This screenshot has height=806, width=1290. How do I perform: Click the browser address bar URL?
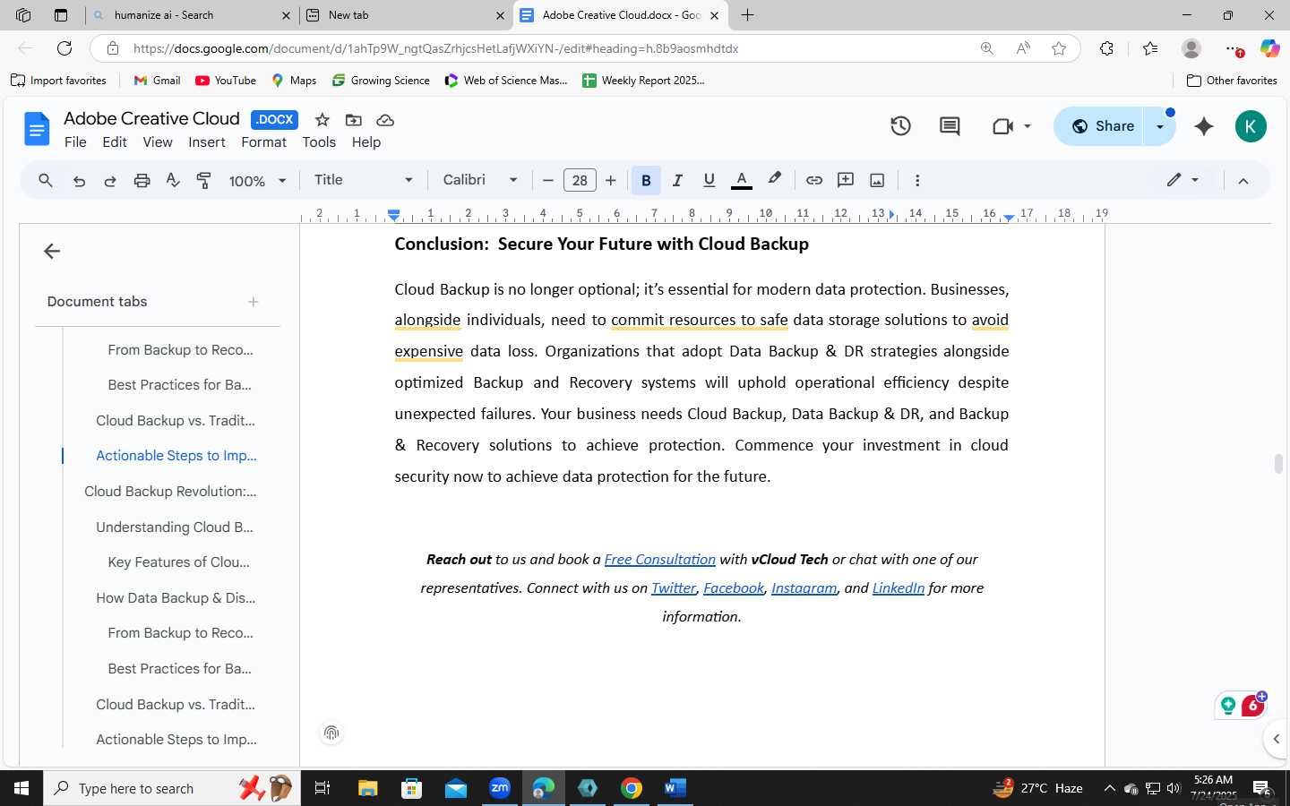pos(435,48)
